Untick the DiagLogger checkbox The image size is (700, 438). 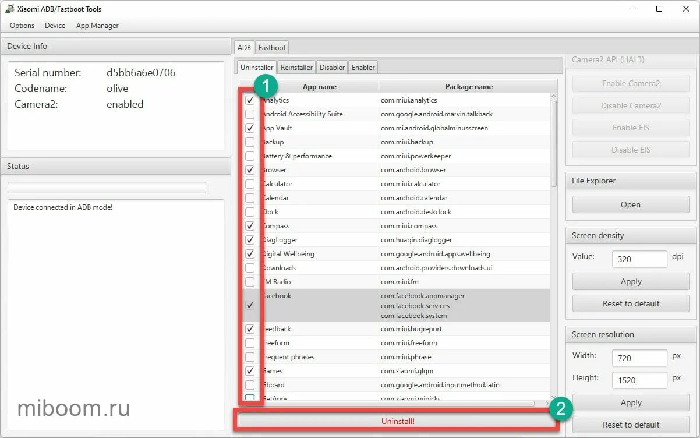pyautogui.click(x=250, y=240)
